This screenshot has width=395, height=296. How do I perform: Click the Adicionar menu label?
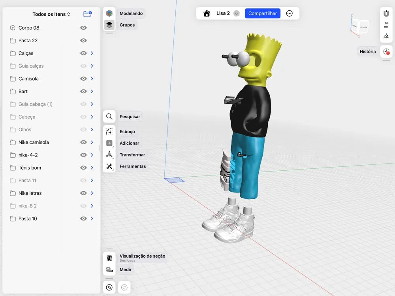[129, 143]
